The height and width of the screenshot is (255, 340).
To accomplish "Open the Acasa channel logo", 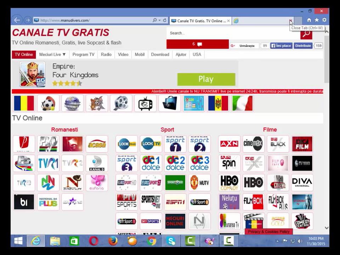I will pyautogui.click(x=97, y=144).
